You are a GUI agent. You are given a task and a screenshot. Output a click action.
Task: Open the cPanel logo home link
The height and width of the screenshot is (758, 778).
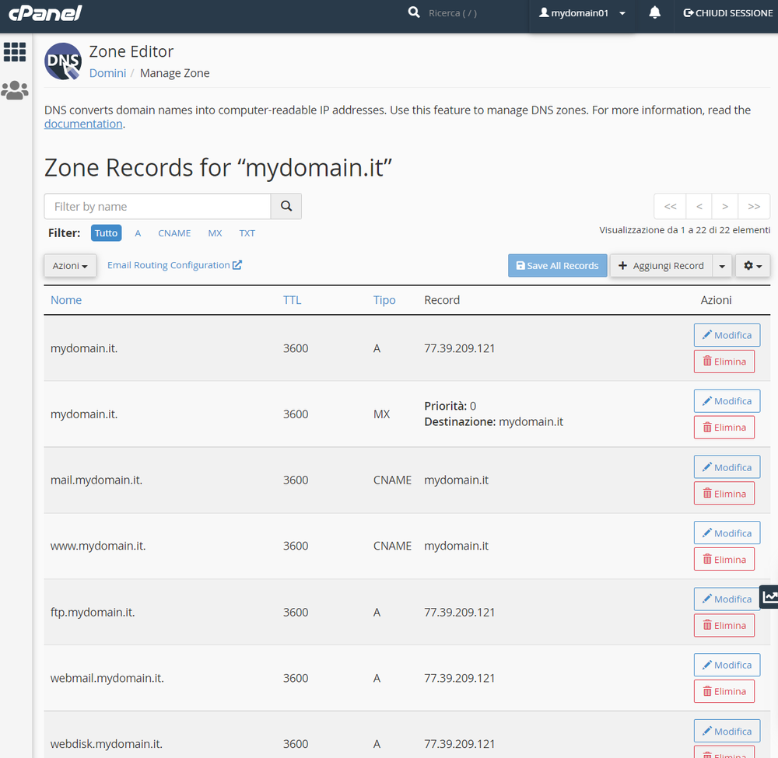pos(46,13)
